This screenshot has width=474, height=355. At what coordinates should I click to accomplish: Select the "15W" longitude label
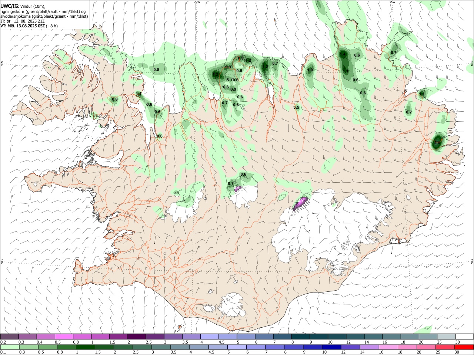pyautogui.click(x=392, y=2)
